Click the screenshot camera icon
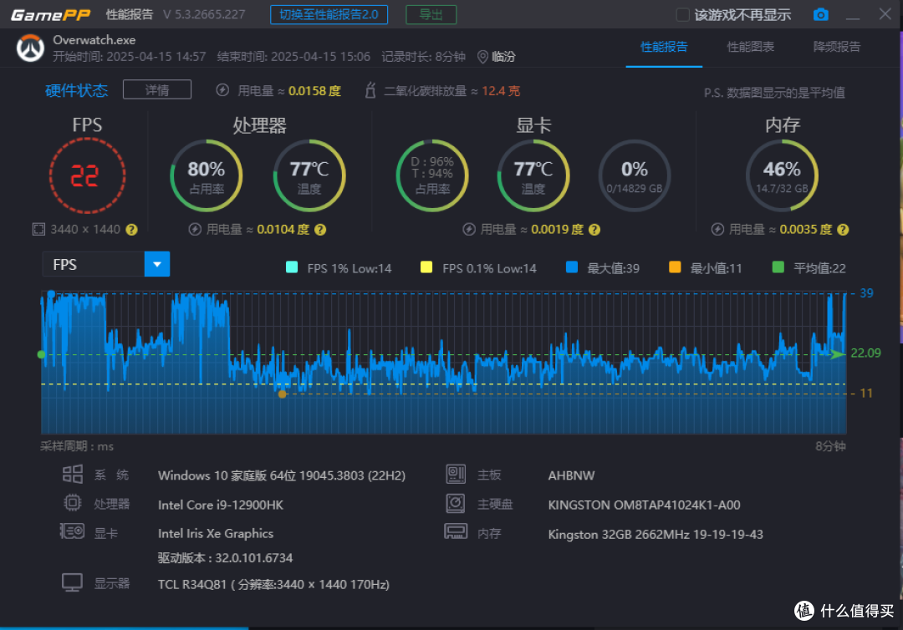This screenshot has height=630, width=903. coord(821,14)
